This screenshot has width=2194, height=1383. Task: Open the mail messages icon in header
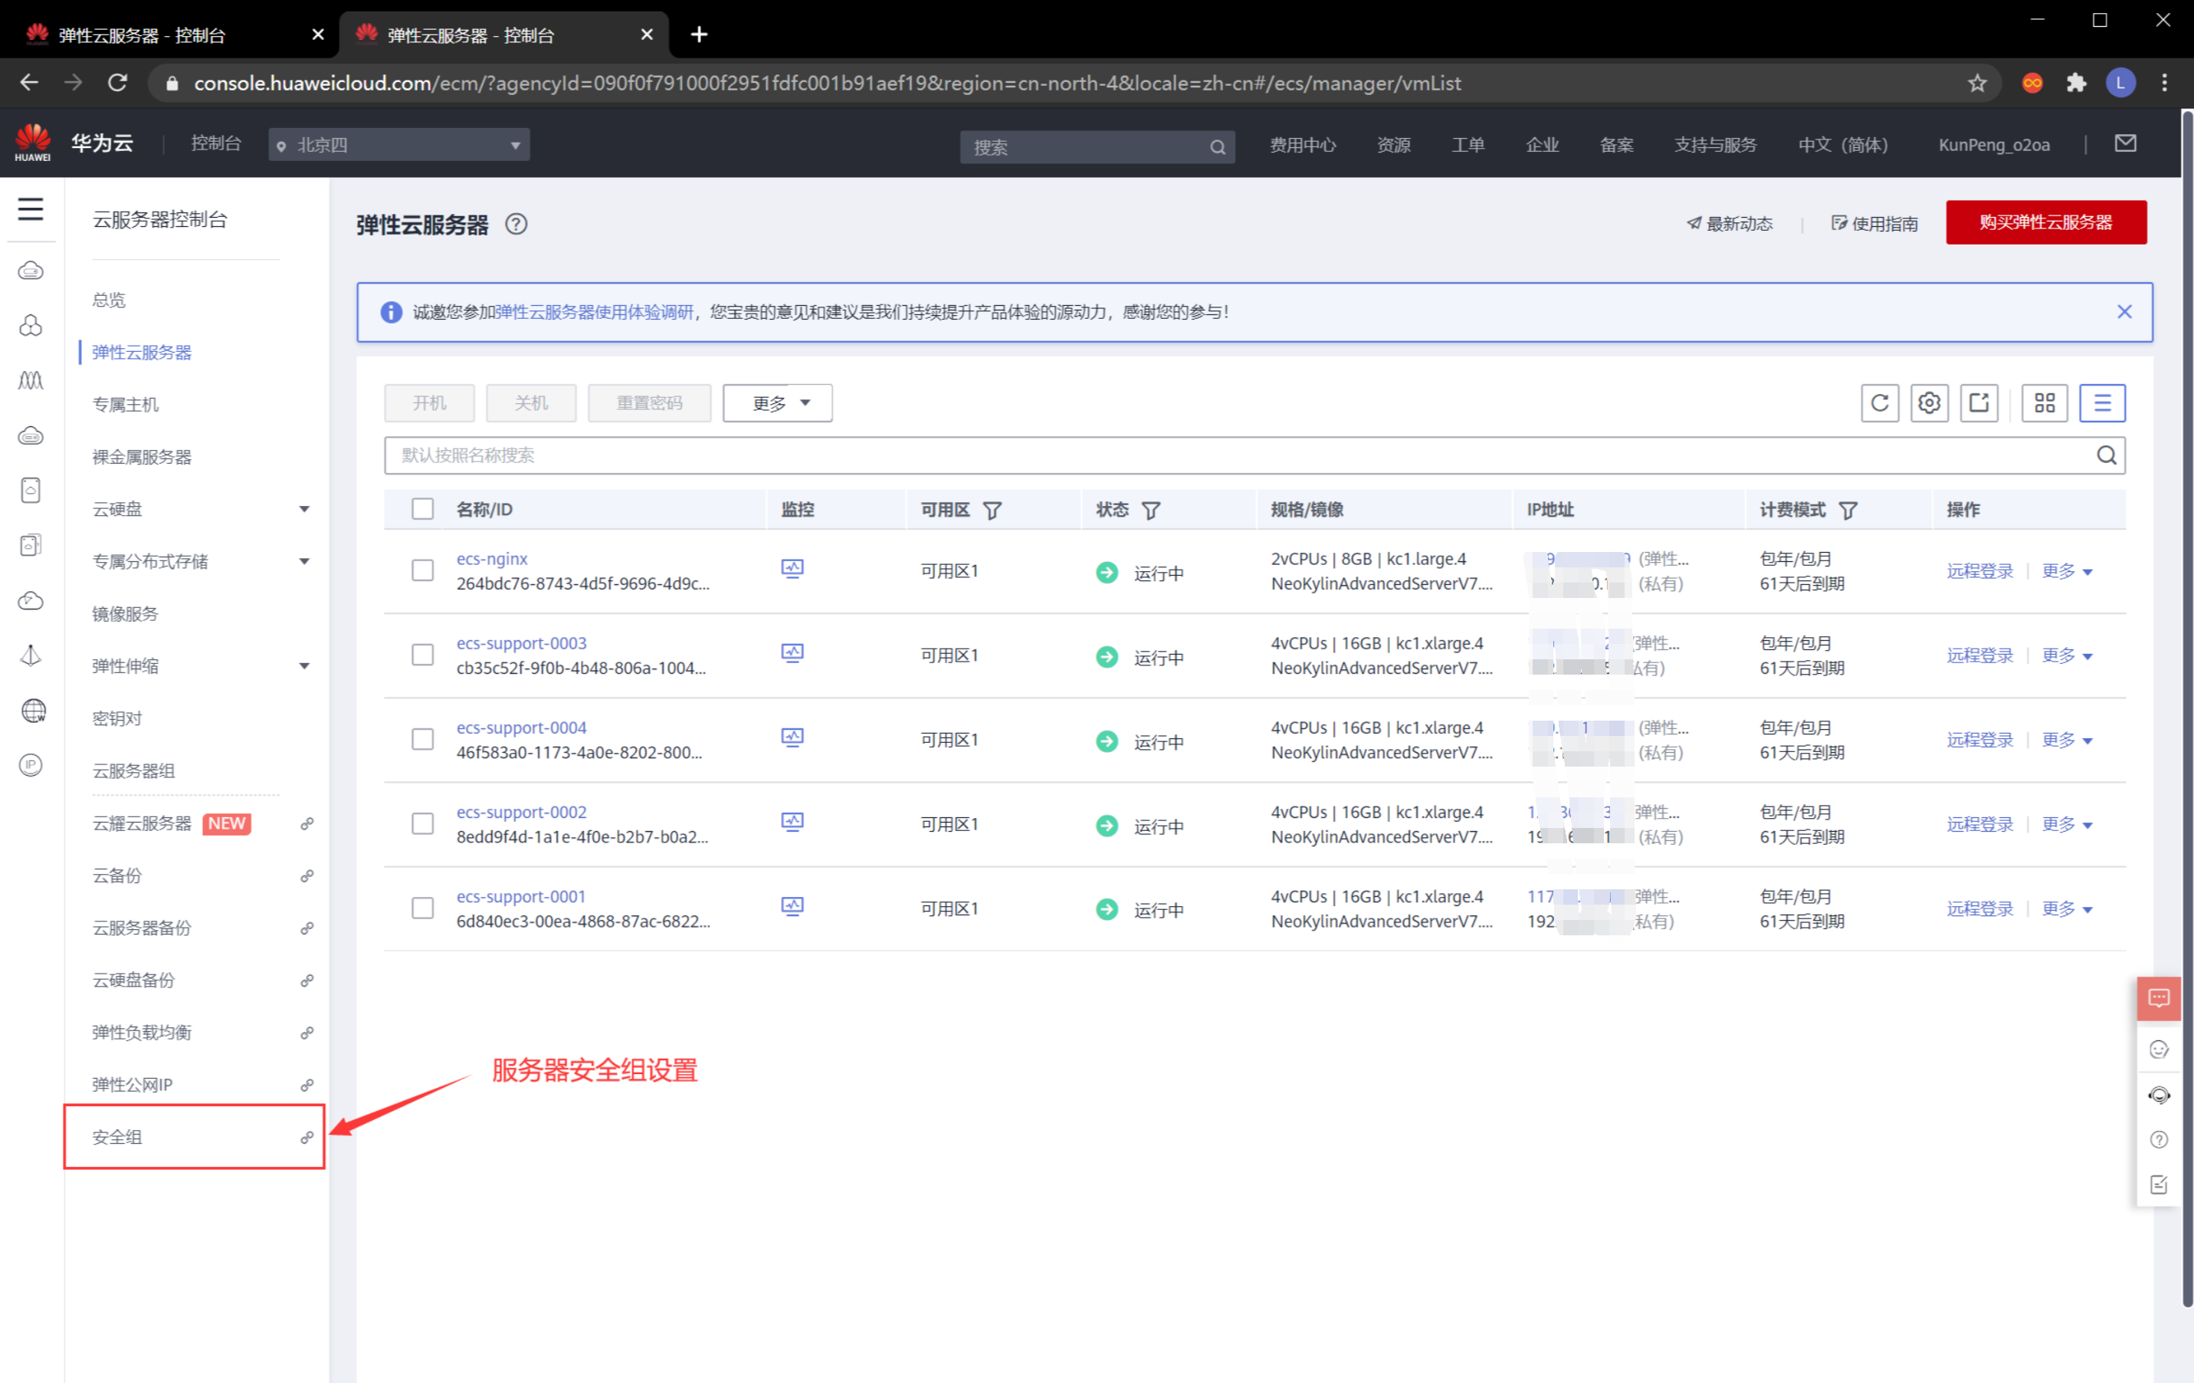point(2125,143)
